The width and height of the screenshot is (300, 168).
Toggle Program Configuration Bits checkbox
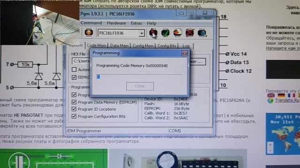point(74,116)
